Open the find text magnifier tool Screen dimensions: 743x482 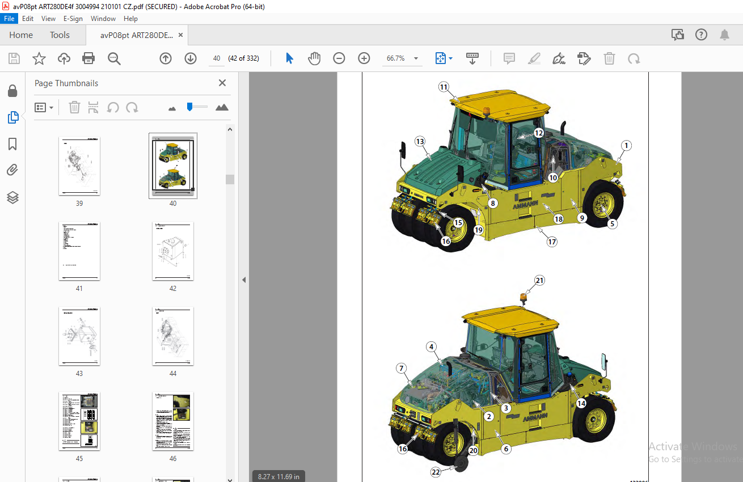coord(114,58)
